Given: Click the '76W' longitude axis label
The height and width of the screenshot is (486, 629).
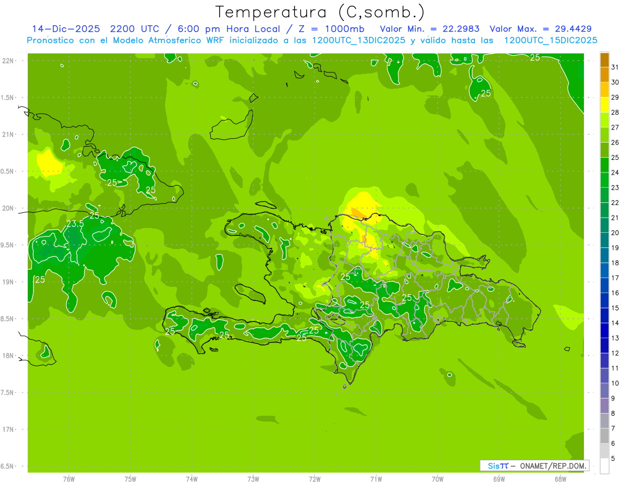Looking at the screenshot, I should tap(69, 479).
